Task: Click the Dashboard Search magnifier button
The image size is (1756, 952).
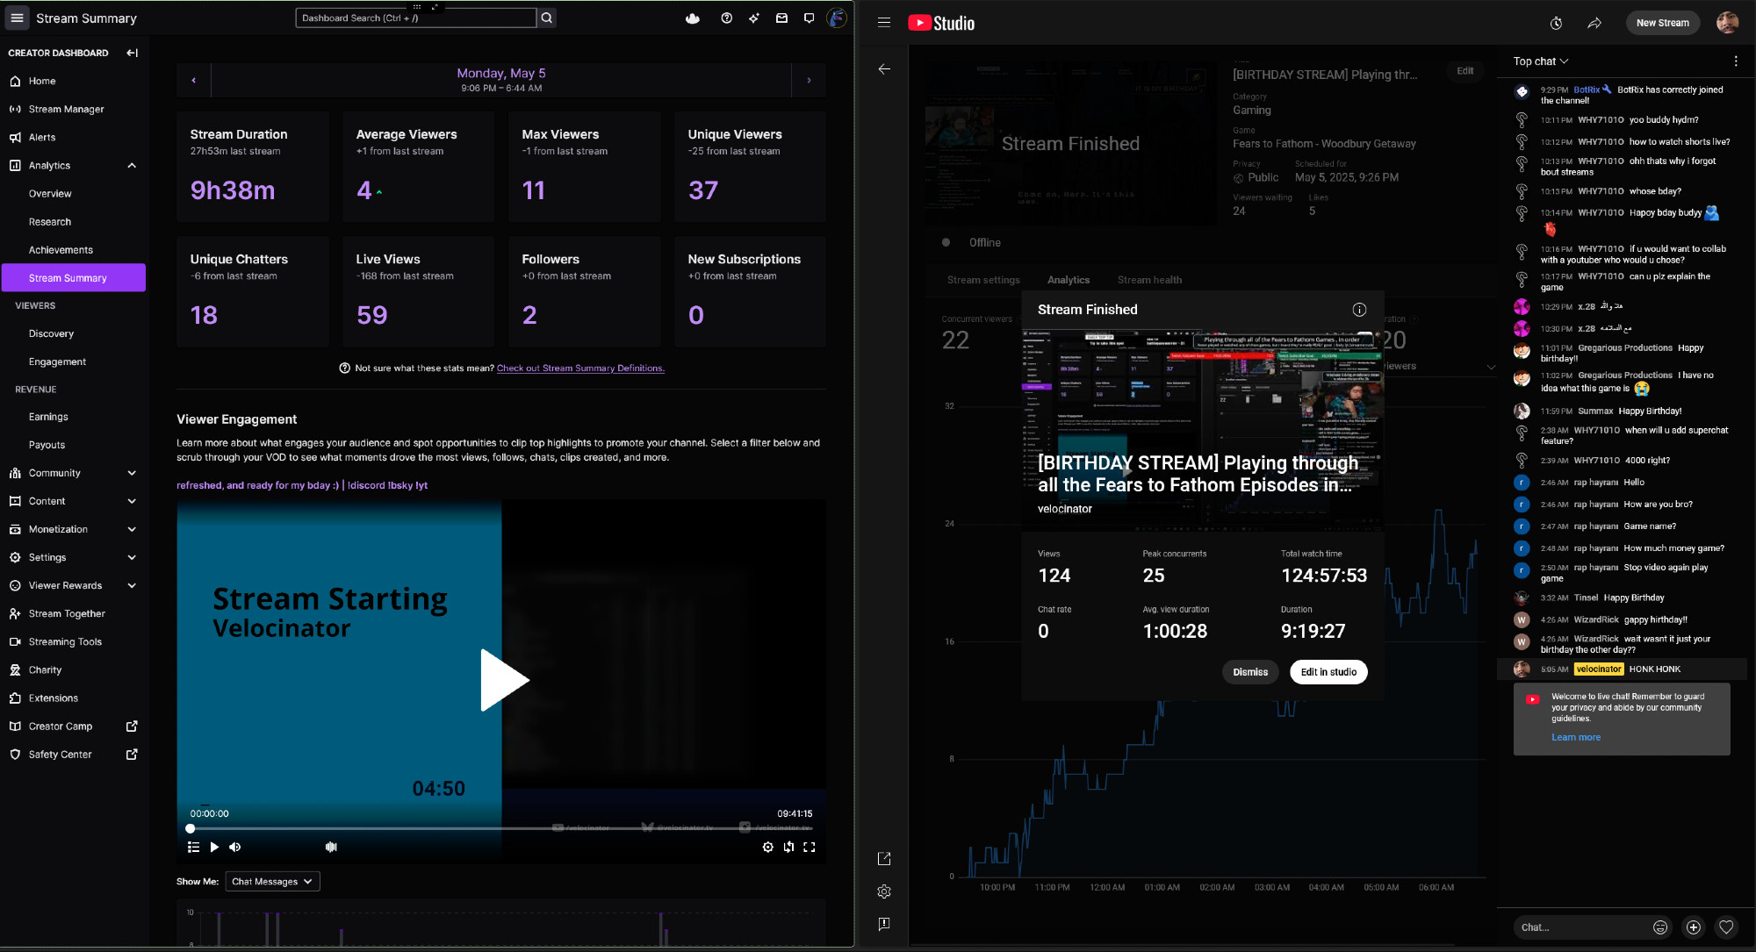Action: click(547, 18)
